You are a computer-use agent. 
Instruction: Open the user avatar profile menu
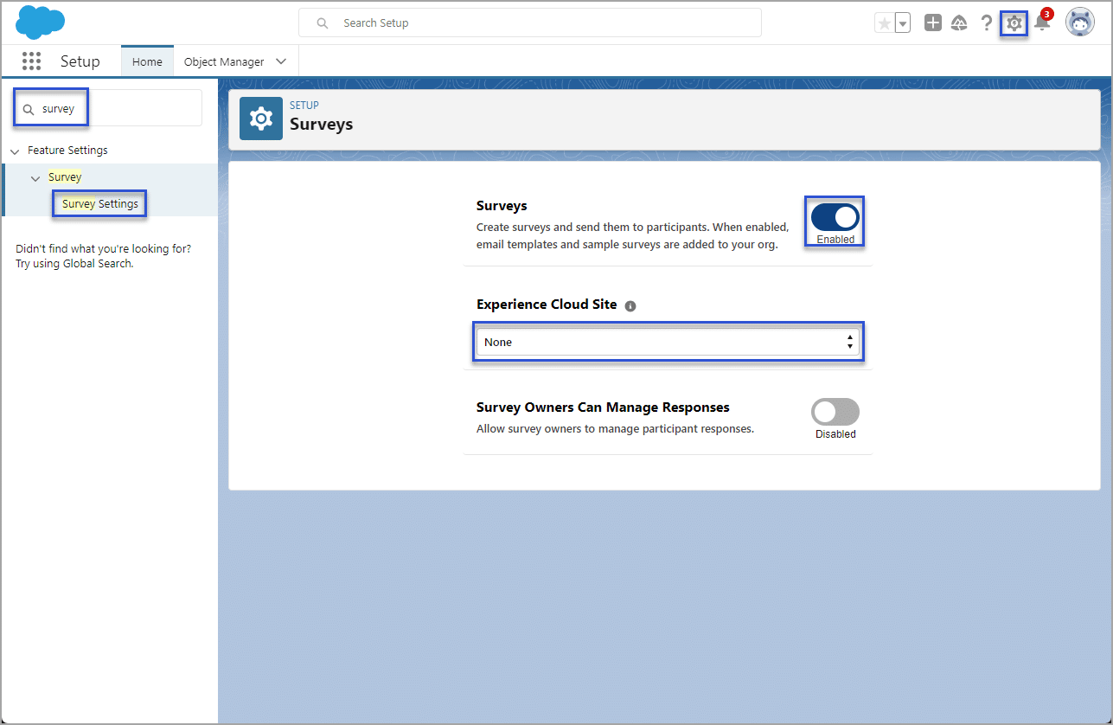click(1079, 22)
